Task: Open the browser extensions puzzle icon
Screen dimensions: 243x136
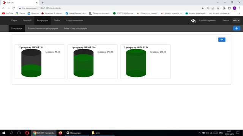Action: pyautogui.click(x=224, y=8)
